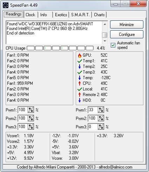Adjust the left Pwm2 100% spinner arrows
The image size is (149, 172).
[31, 118]
